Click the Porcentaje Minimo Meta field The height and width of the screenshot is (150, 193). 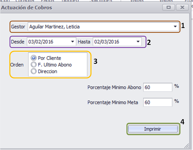pyautogui.click(x=158, y=102)
